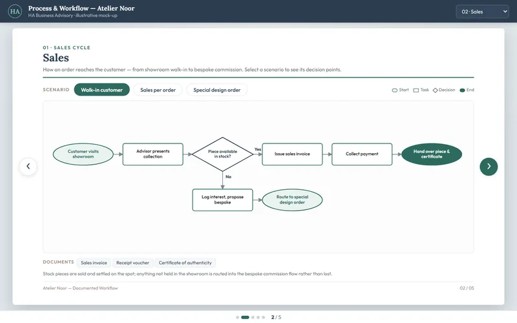Open Certificate of authenticity document chip
Viewport: 517px width, 323px height.
(x=185, y=263)
